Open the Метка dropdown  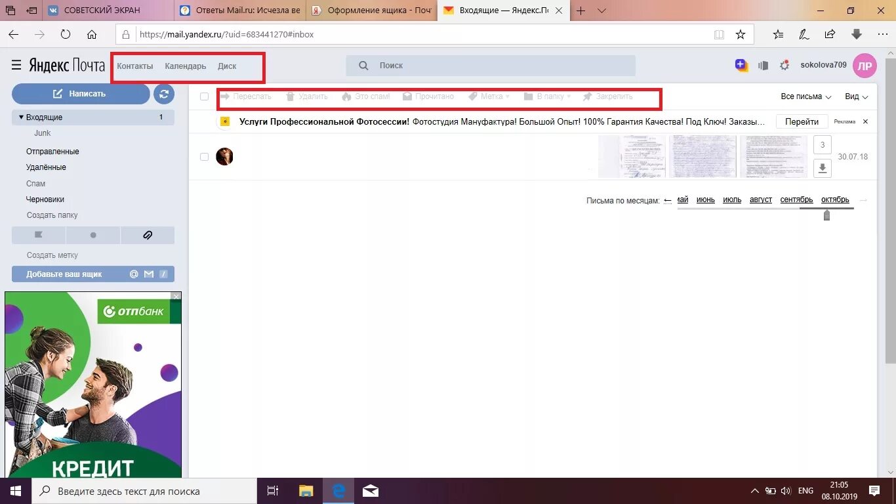489,96
